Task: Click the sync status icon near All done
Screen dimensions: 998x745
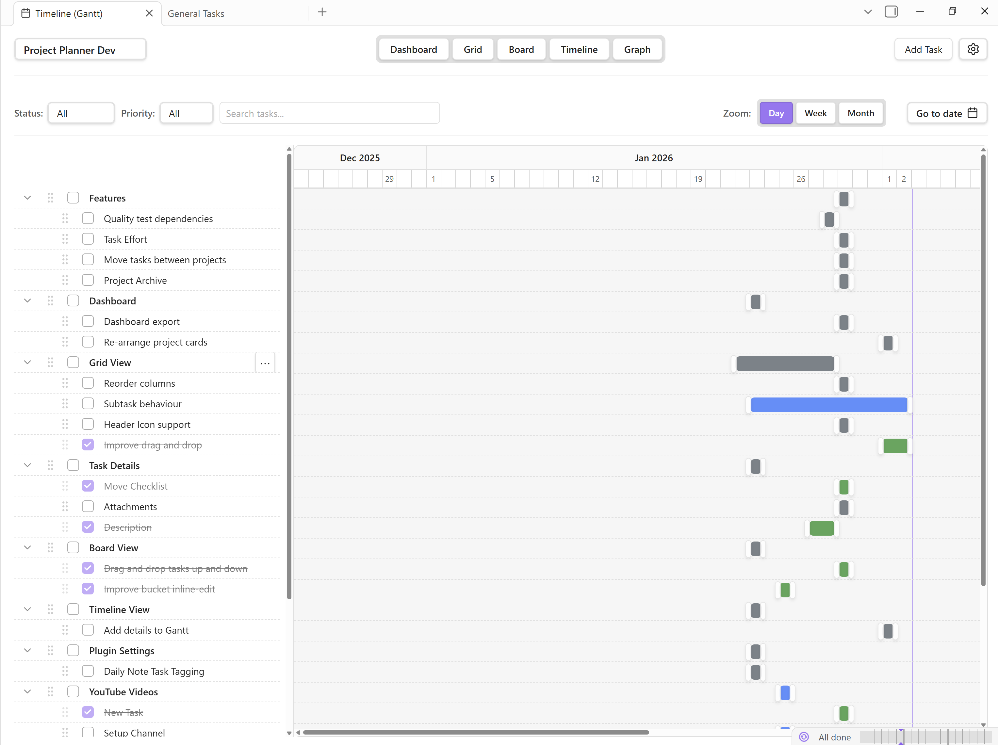Action: [x=804, y=737]
